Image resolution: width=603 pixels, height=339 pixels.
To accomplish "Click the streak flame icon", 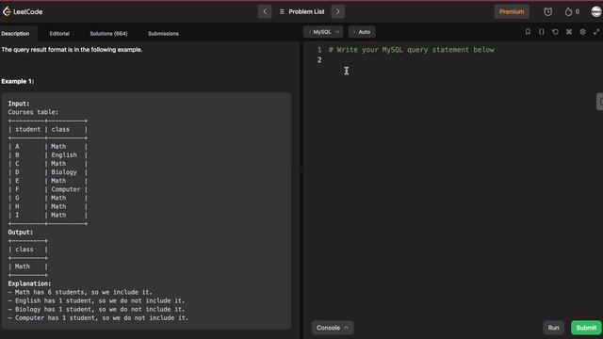I will tap(568, 12).
